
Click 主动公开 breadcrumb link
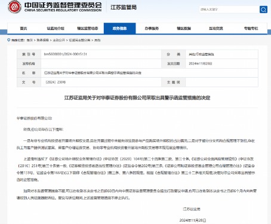pos(59,40)
